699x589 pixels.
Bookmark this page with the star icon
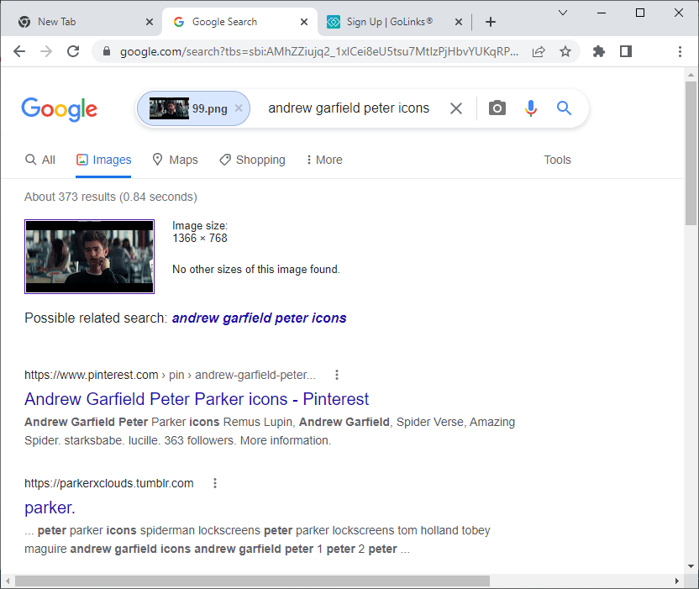(x=565, y=51)
